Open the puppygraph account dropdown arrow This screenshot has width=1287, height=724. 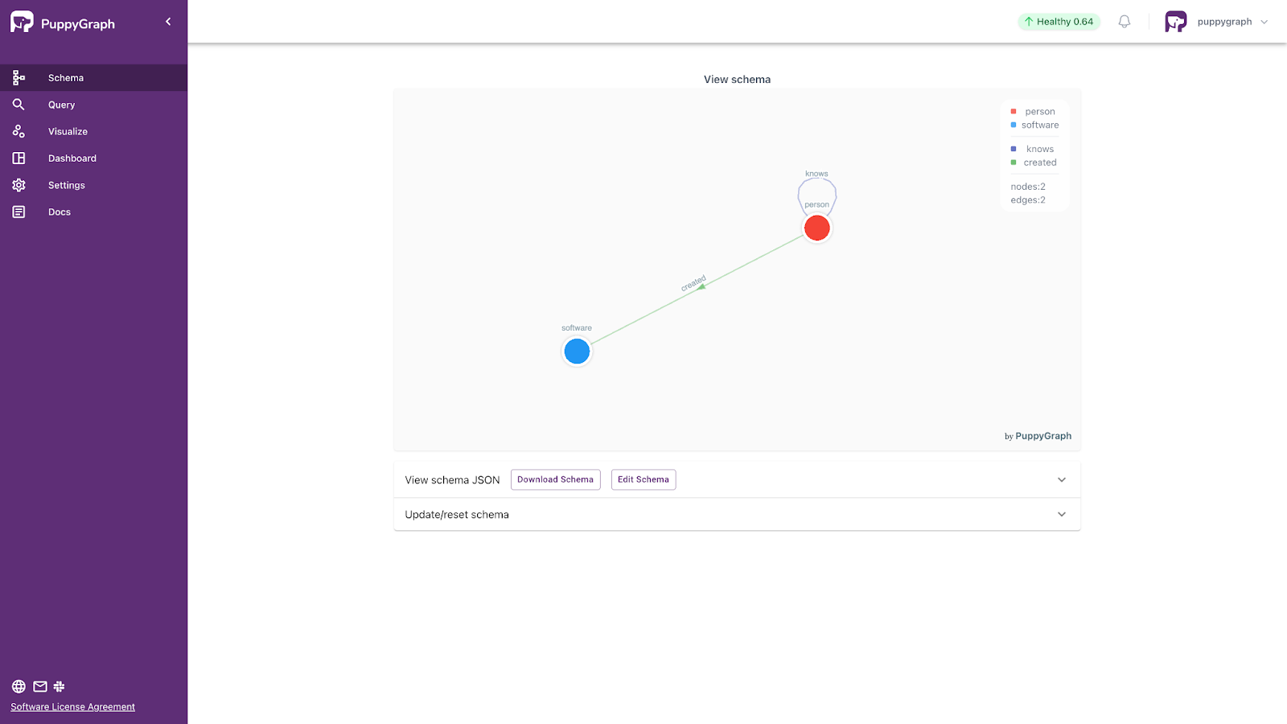click(1264, 22)
